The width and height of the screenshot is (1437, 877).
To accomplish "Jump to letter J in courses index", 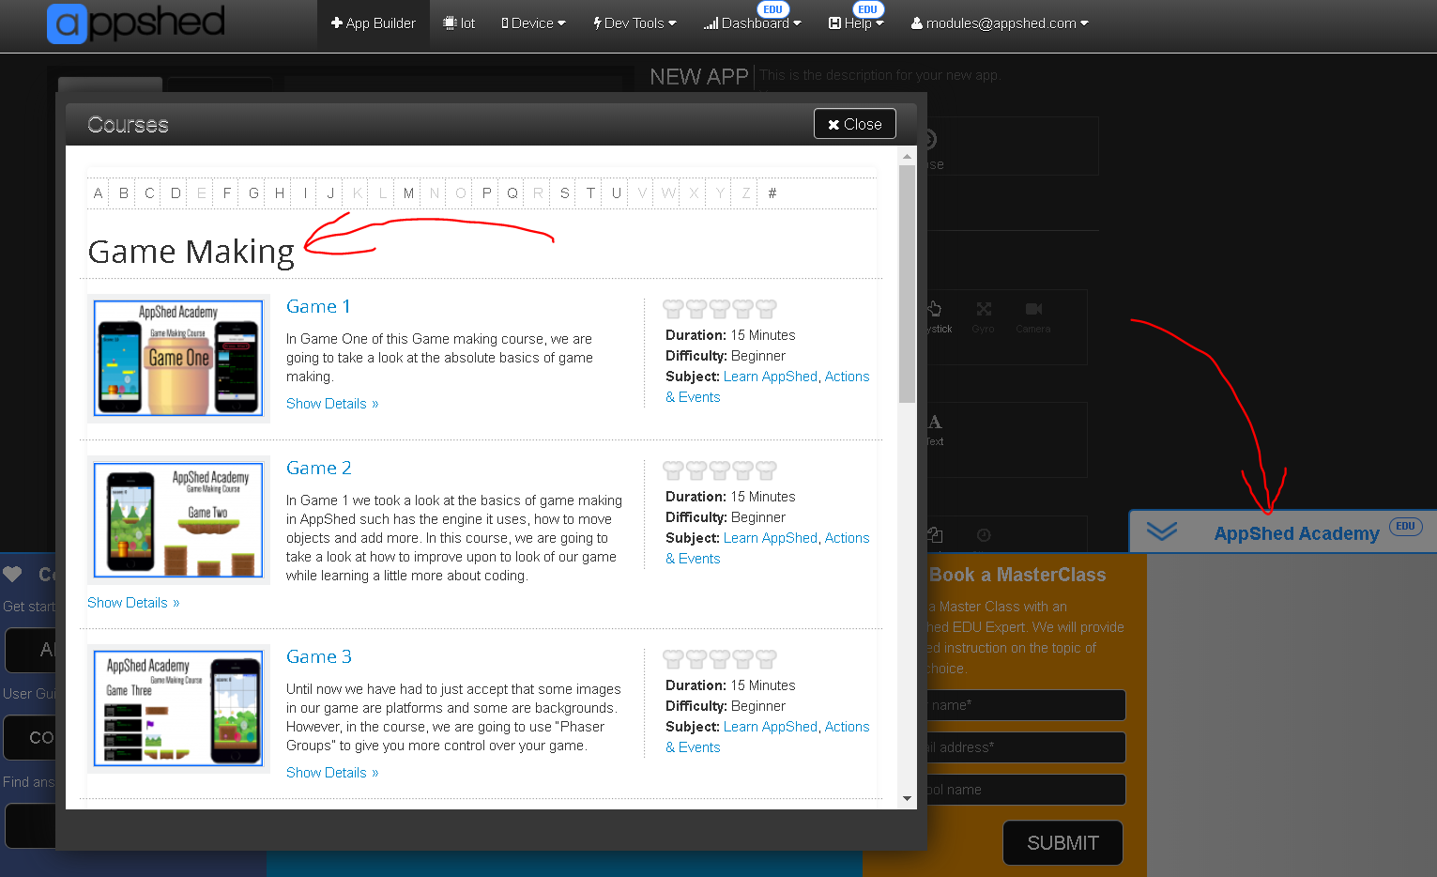I will point(330,192).
